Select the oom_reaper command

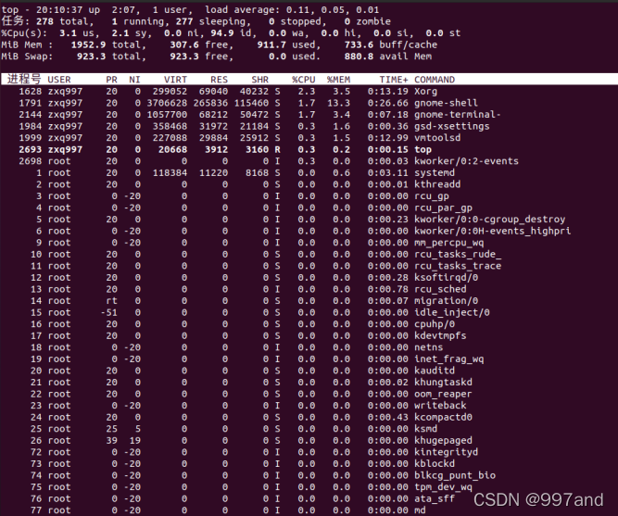(x=443, y=394)
